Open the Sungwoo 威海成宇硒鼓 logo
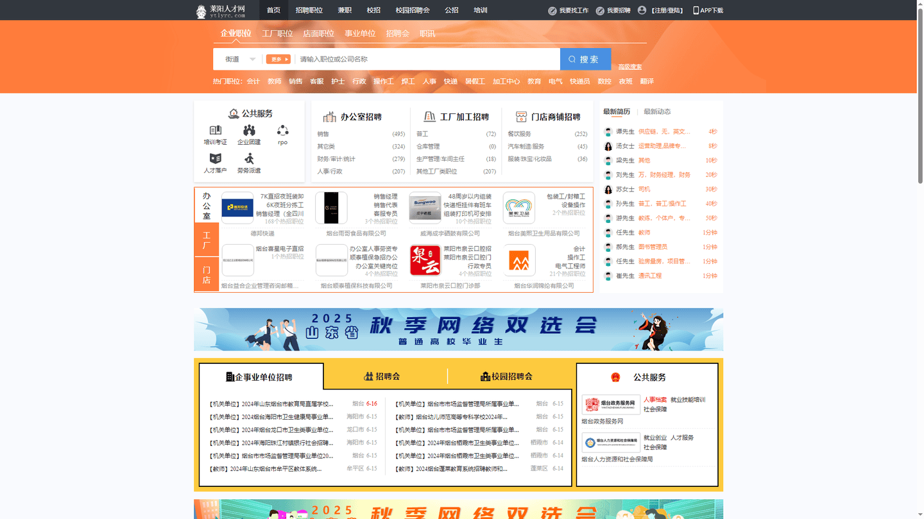 [425, 208]
